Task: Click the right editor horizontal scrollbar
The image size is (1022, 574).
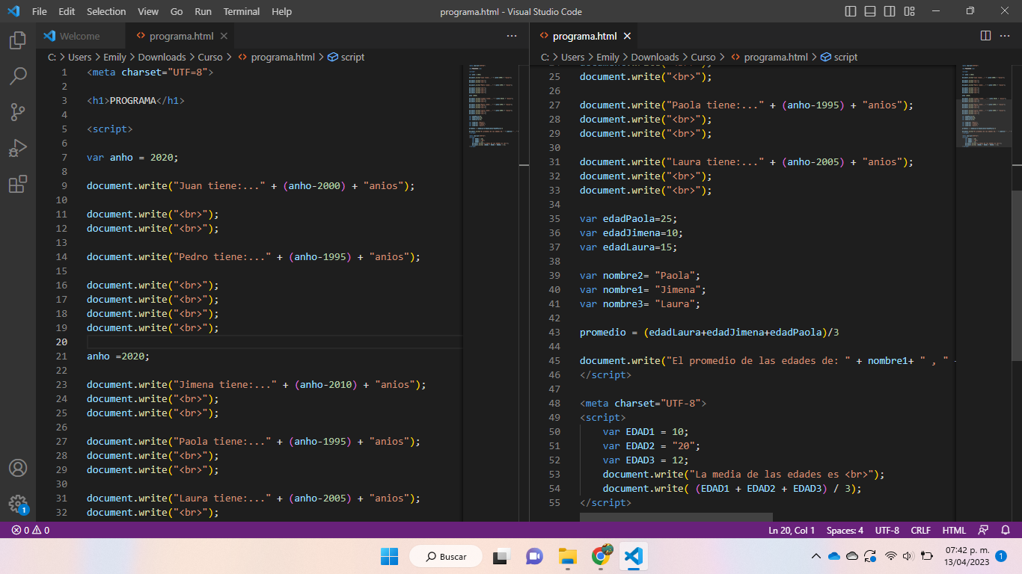Action: (676, 516)
